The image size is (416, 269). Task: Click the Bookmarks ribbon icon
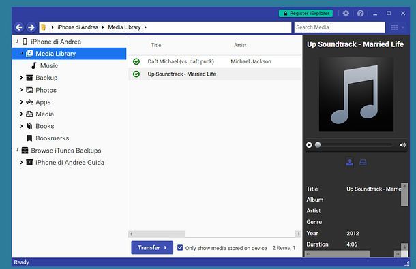coord(29,138)
